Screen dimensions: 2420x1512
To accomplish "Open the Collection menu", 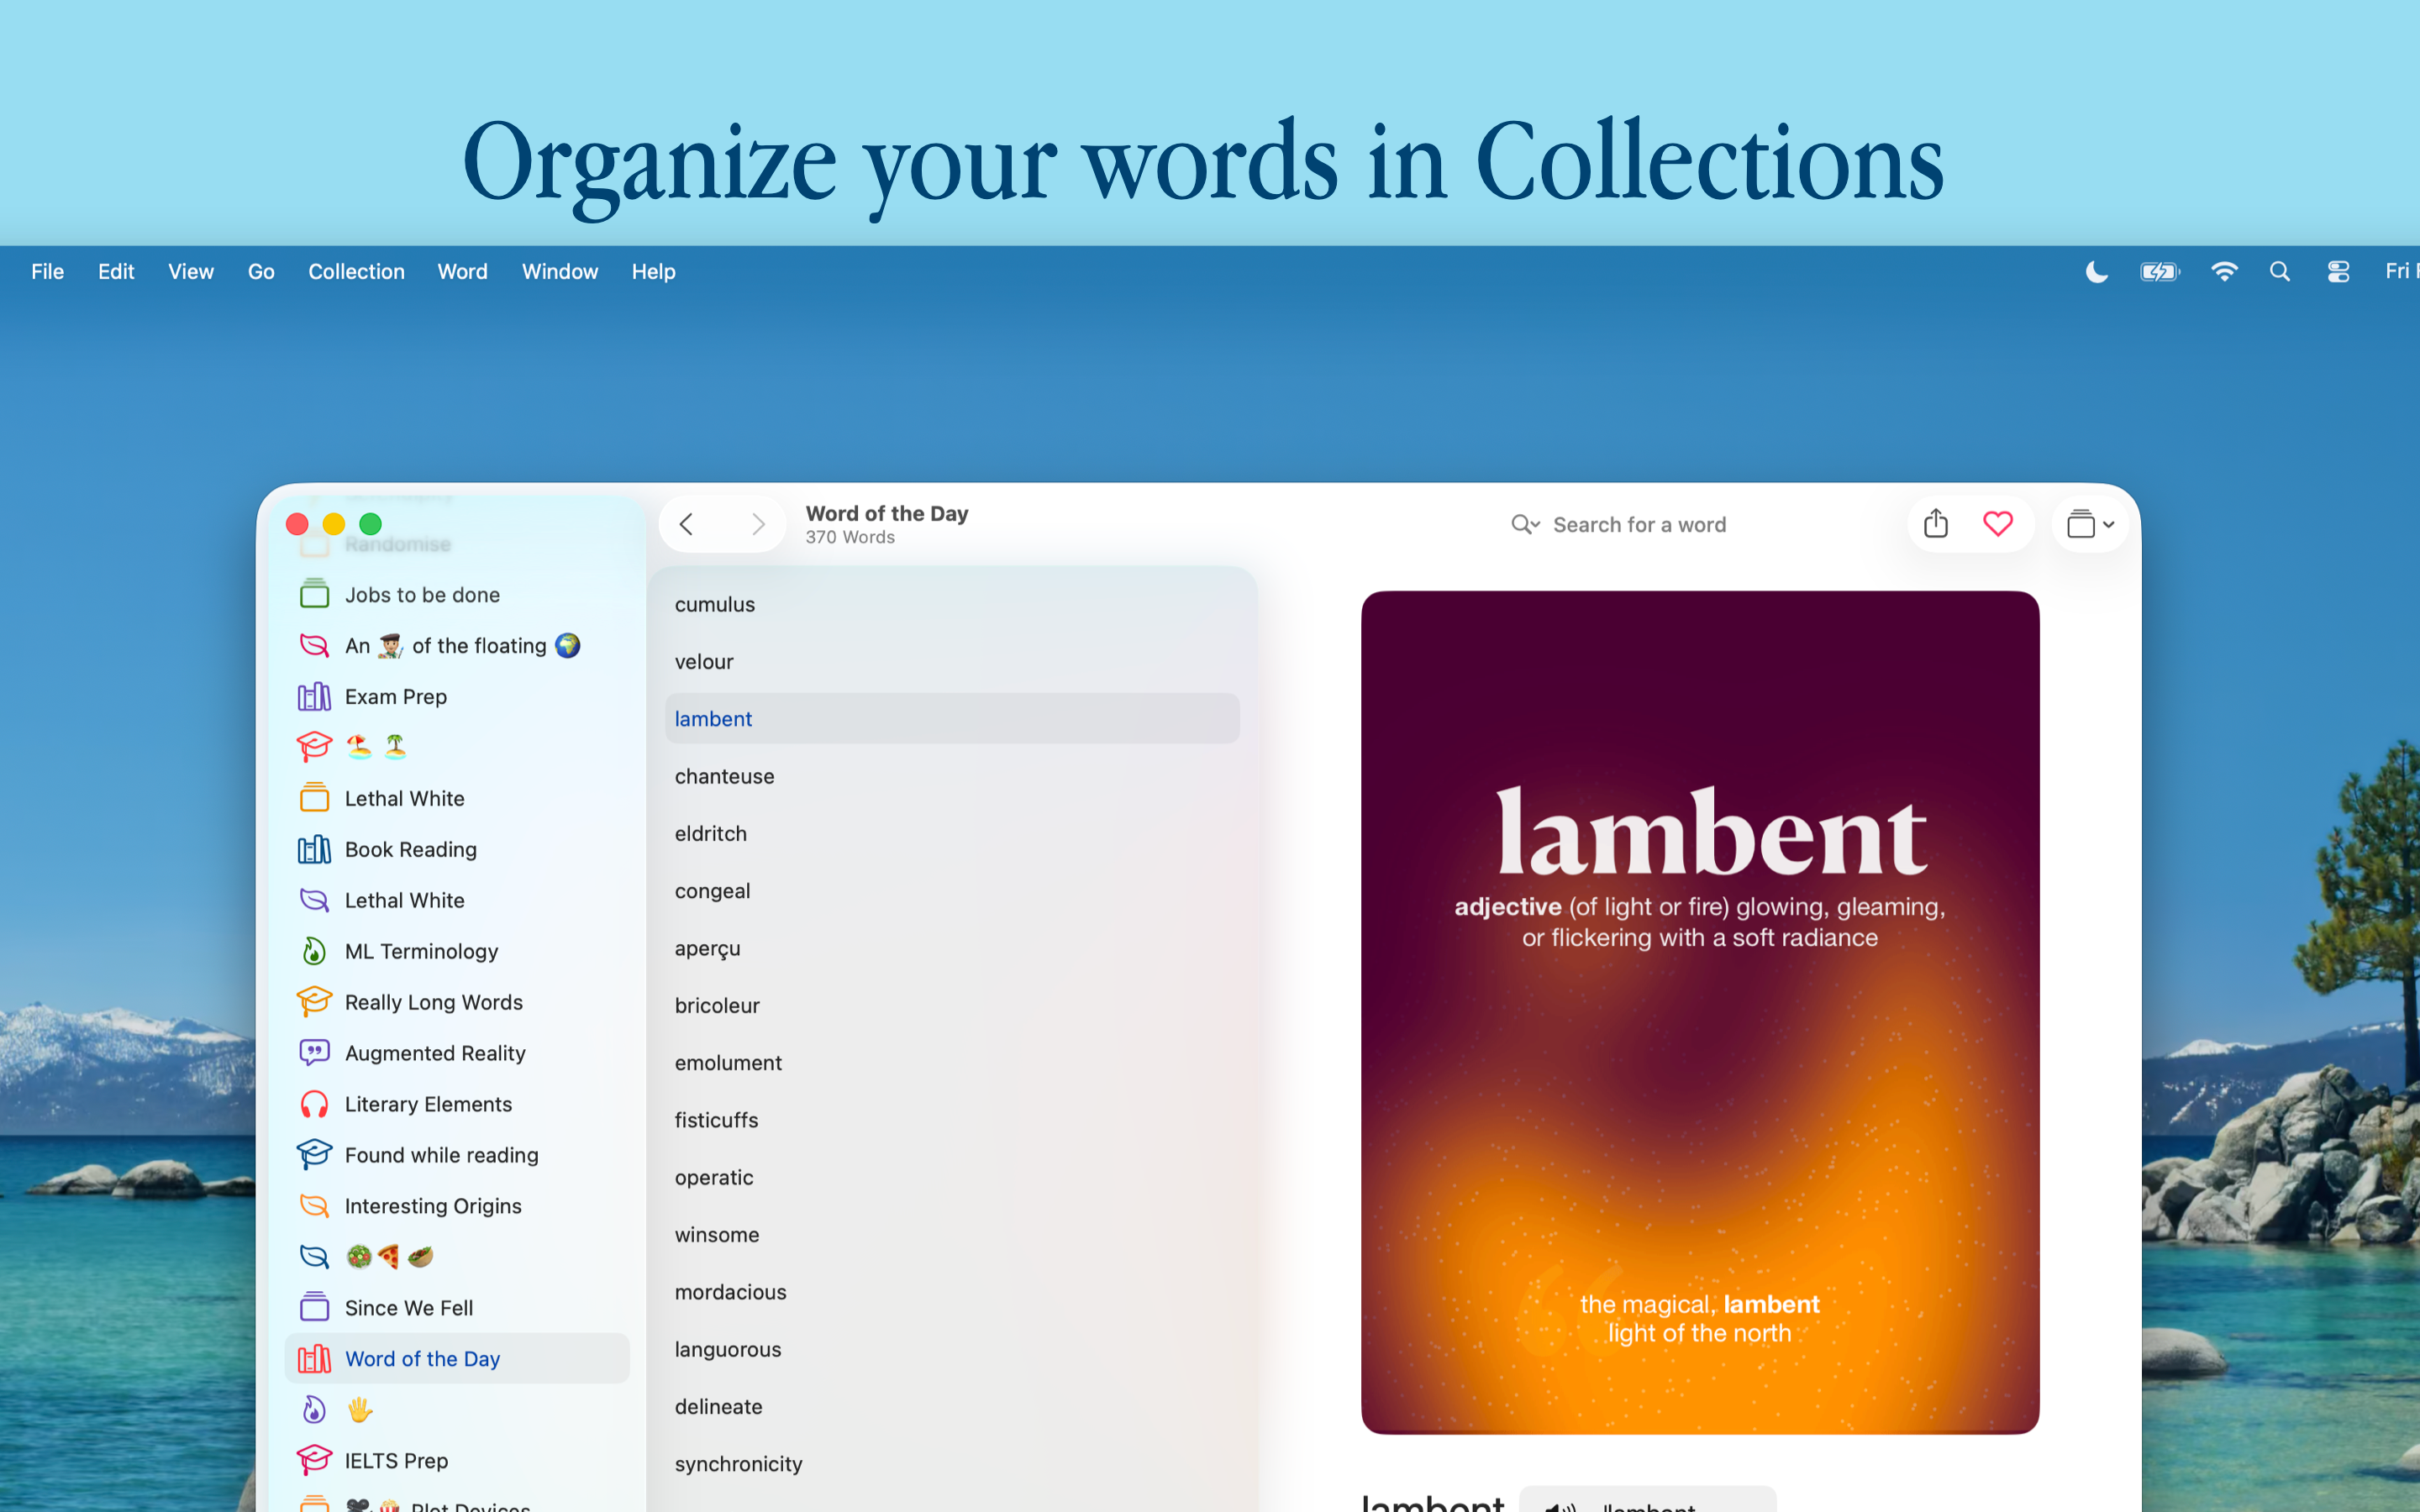I will click(x=356, y=271).
